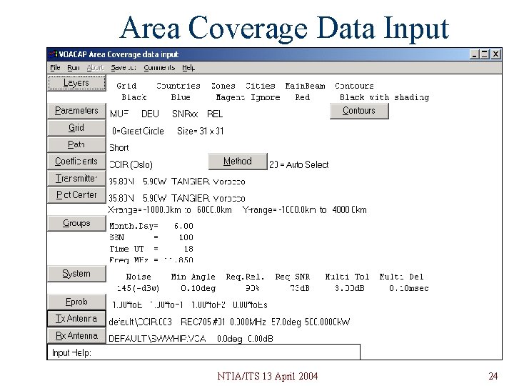Open the Comments menu
The height and width of the screenshot is (386, 524).
(x=159, y=68)
